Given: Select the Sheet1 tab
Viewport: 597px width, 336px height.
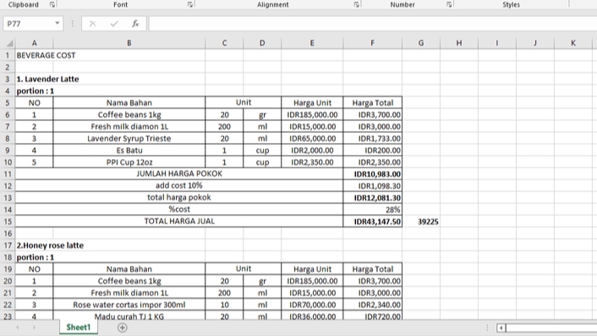Looking at the screenshot, I should [x=79, y=328].
